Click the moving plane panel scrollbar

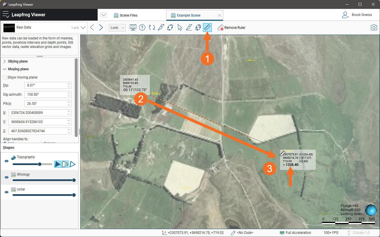tap(76, 97)
